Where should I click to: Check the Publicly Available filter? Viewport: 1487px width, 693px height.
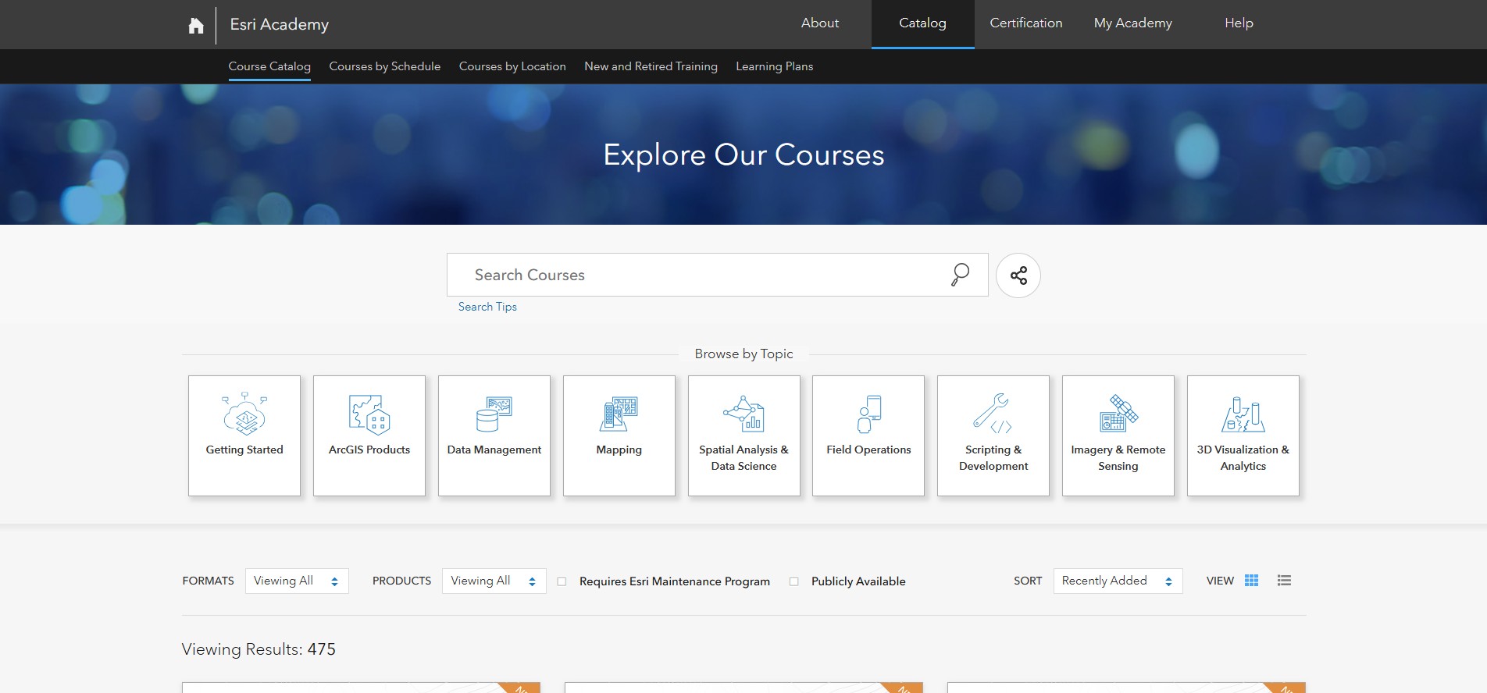coord(794,581)
